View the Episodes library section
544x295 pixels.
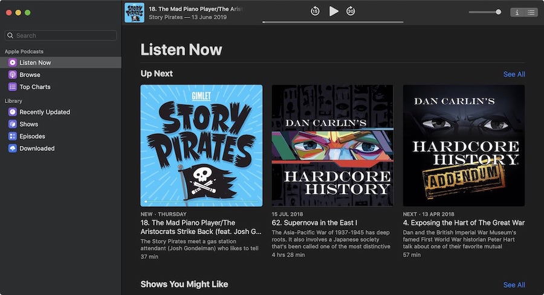(60, 136)
